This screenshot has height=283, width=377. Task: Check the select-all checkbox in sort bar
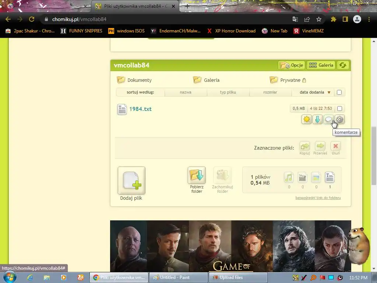pyautogui.click(x=339, y=92)
